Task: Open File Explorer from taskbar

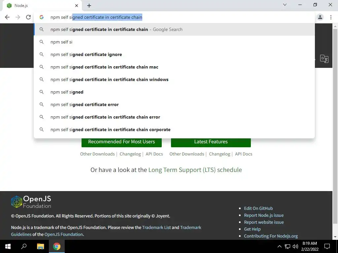Action: pyautogui.click(x=40, y=246)
